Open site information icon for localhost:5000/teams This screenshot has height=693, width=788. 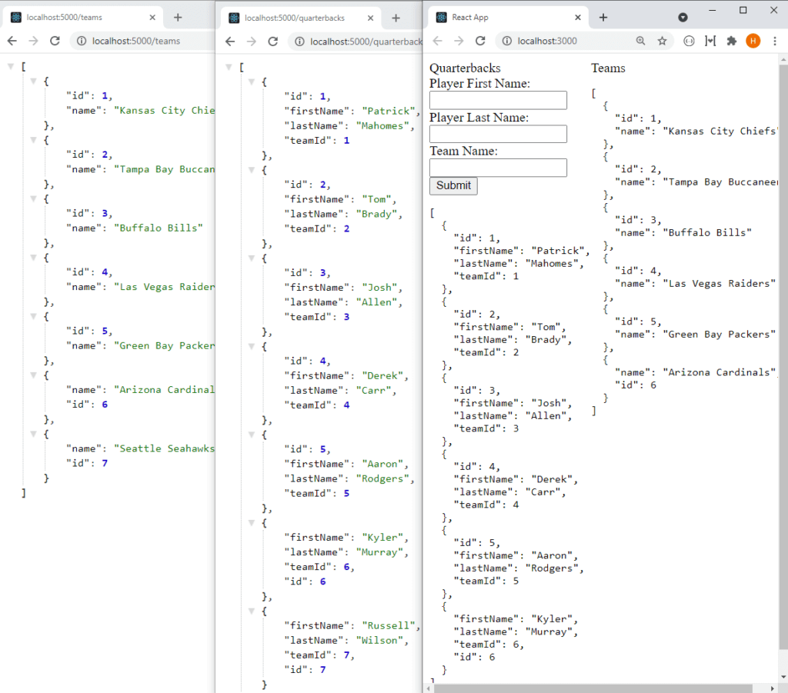coord(80,41)
